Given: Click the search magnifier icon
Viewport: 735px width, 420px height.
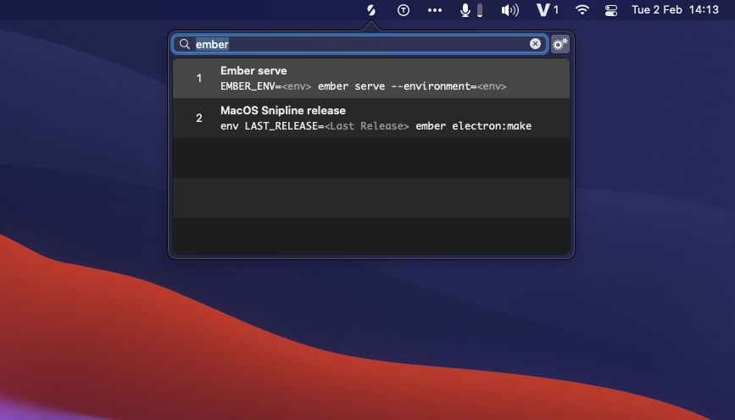Looking at the screenshot, I should coord(185,44).
